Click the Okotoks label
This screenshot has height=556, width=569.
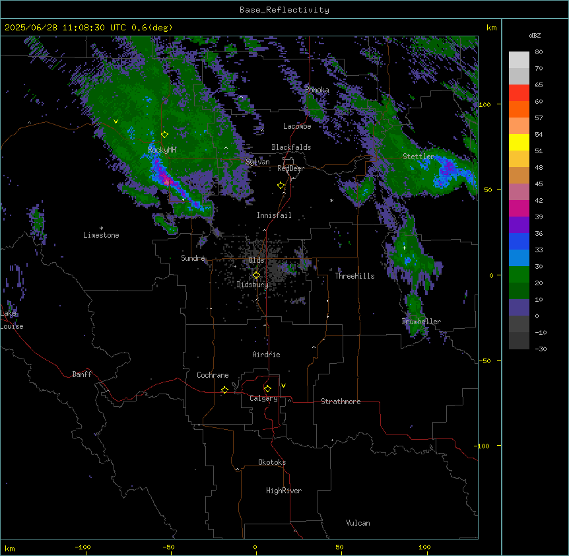[272, 462]
